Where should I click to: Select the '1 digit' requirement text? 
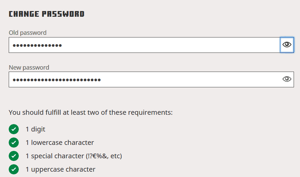[x=36, y=129]
